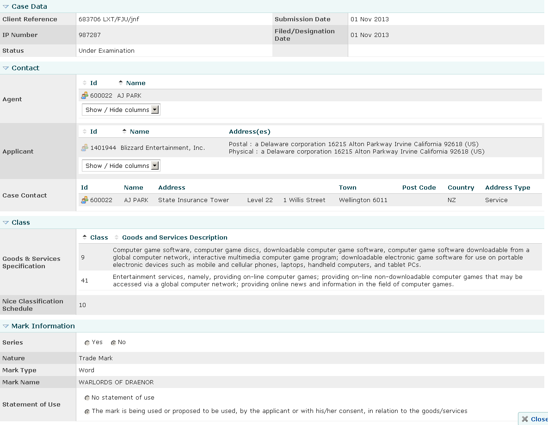Click contact icon beside 600022 in Case Contact
This screenshot has height=425, width=548.
(x=85, y=200)
